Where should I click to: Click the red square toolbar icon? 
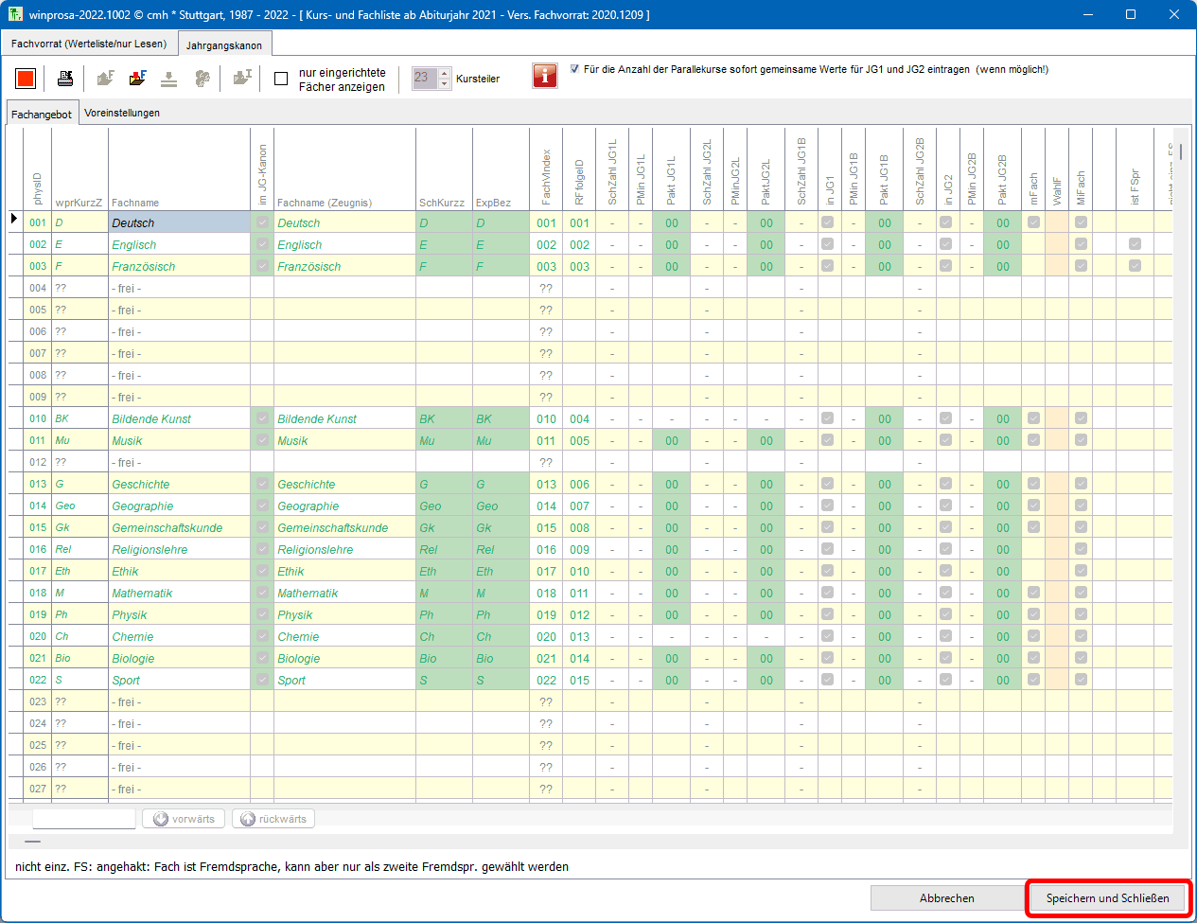(26, 79)
